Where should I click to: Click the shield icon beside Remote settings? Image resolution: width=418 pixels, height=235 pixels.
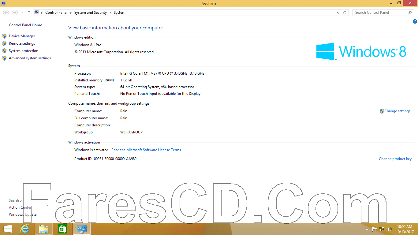coord(4,43)
